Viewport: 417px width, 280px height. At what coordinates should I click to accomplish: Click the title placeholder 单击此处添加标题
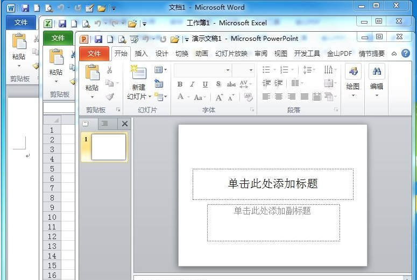coord(273,184)
